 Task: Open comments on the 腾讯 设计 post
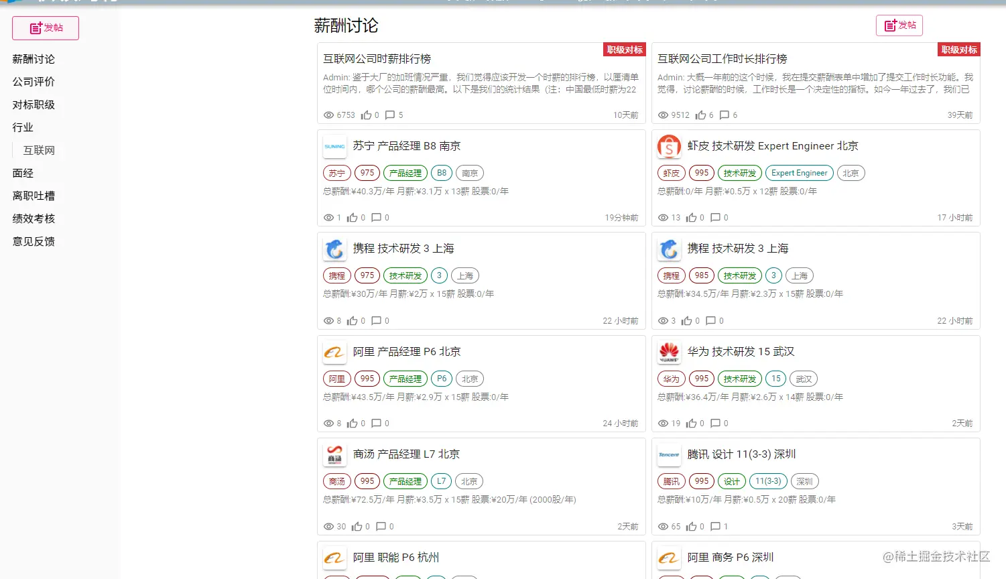(716, 527)
